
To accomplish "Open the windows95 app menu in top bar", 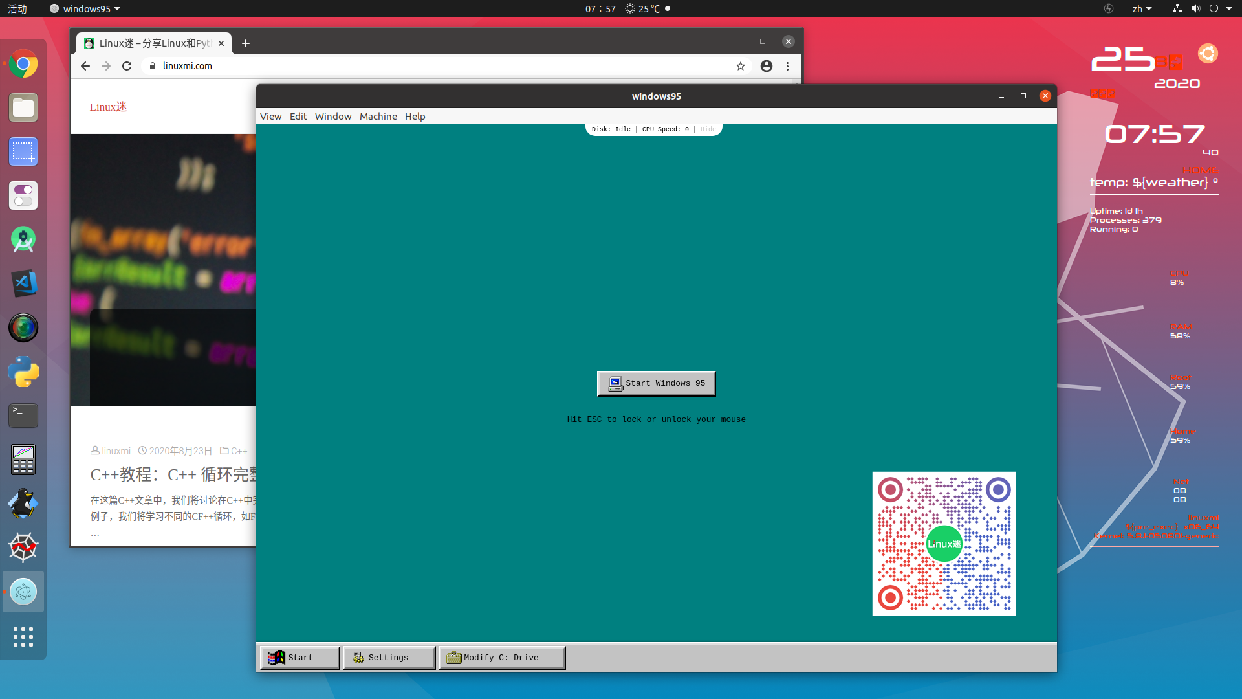I will tap(85, 9).
